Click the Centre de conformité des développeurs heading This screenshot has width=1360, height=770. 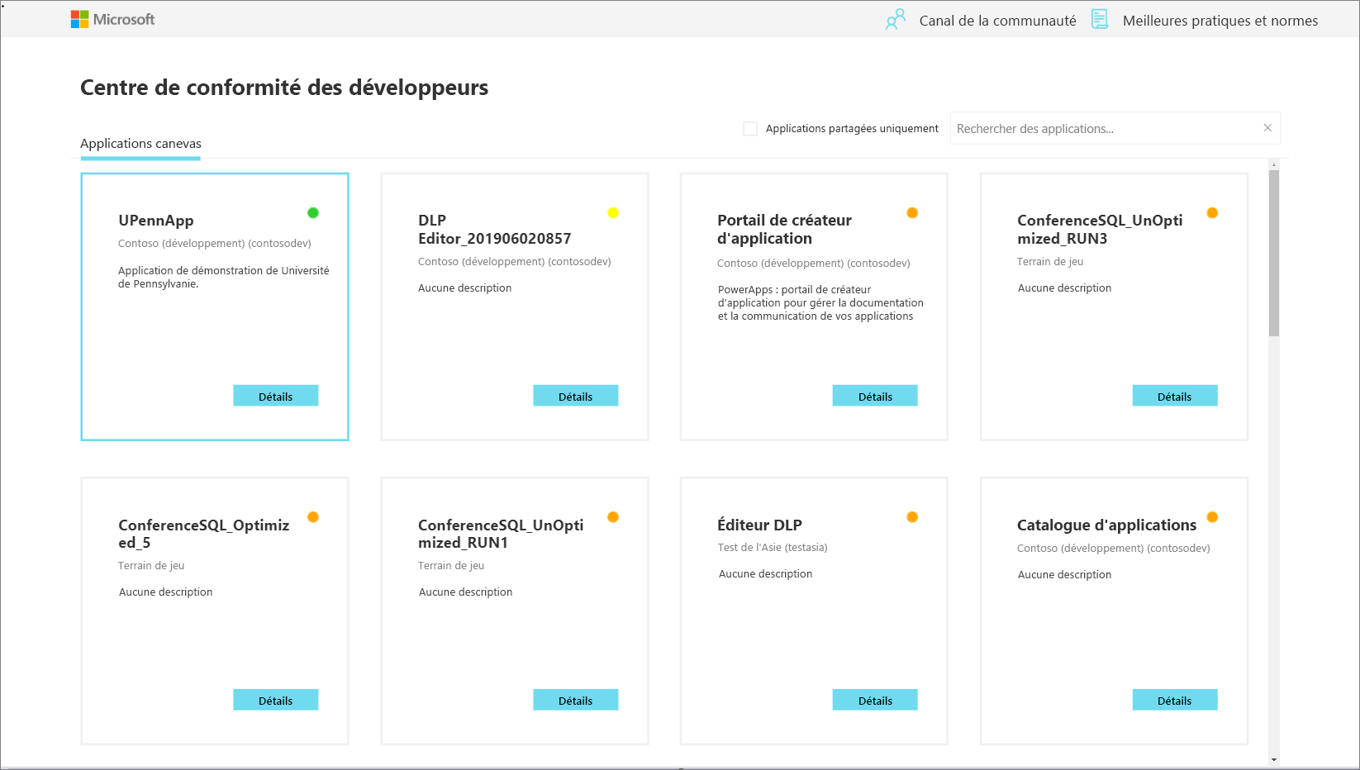point(284,88)
